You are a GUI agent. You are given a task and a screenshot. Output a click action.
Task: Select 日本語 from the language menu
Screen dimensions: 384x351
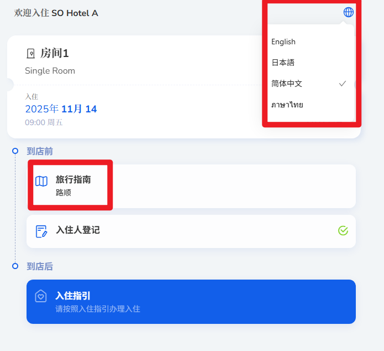(283, 63)
